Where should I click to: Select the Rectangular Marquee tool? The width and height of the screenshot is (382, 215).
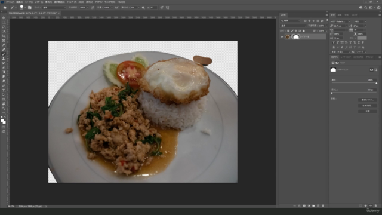[x=4, y=22]
